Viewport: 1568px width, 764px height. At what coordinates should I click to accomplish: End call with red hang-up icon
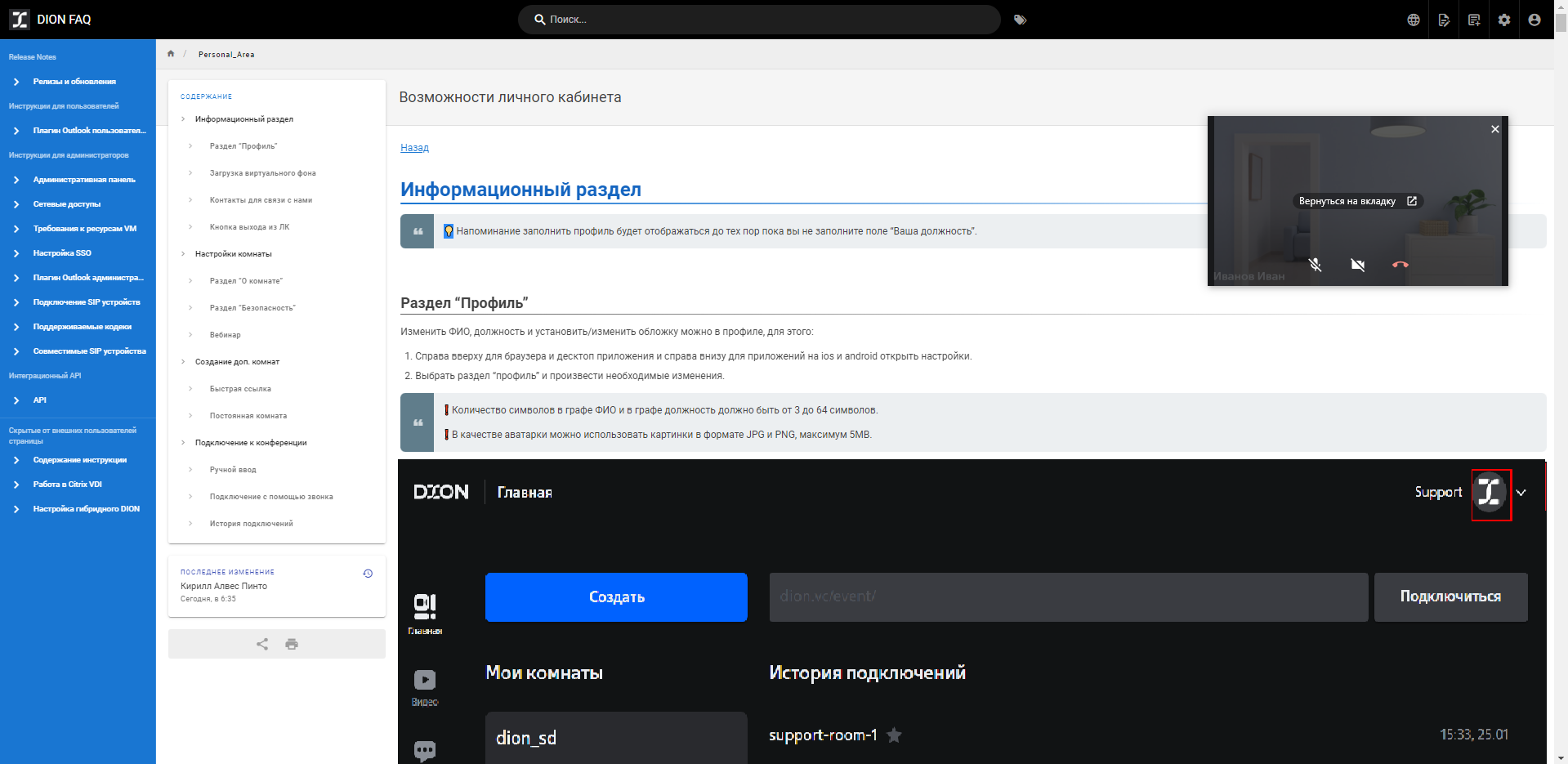1400,265
